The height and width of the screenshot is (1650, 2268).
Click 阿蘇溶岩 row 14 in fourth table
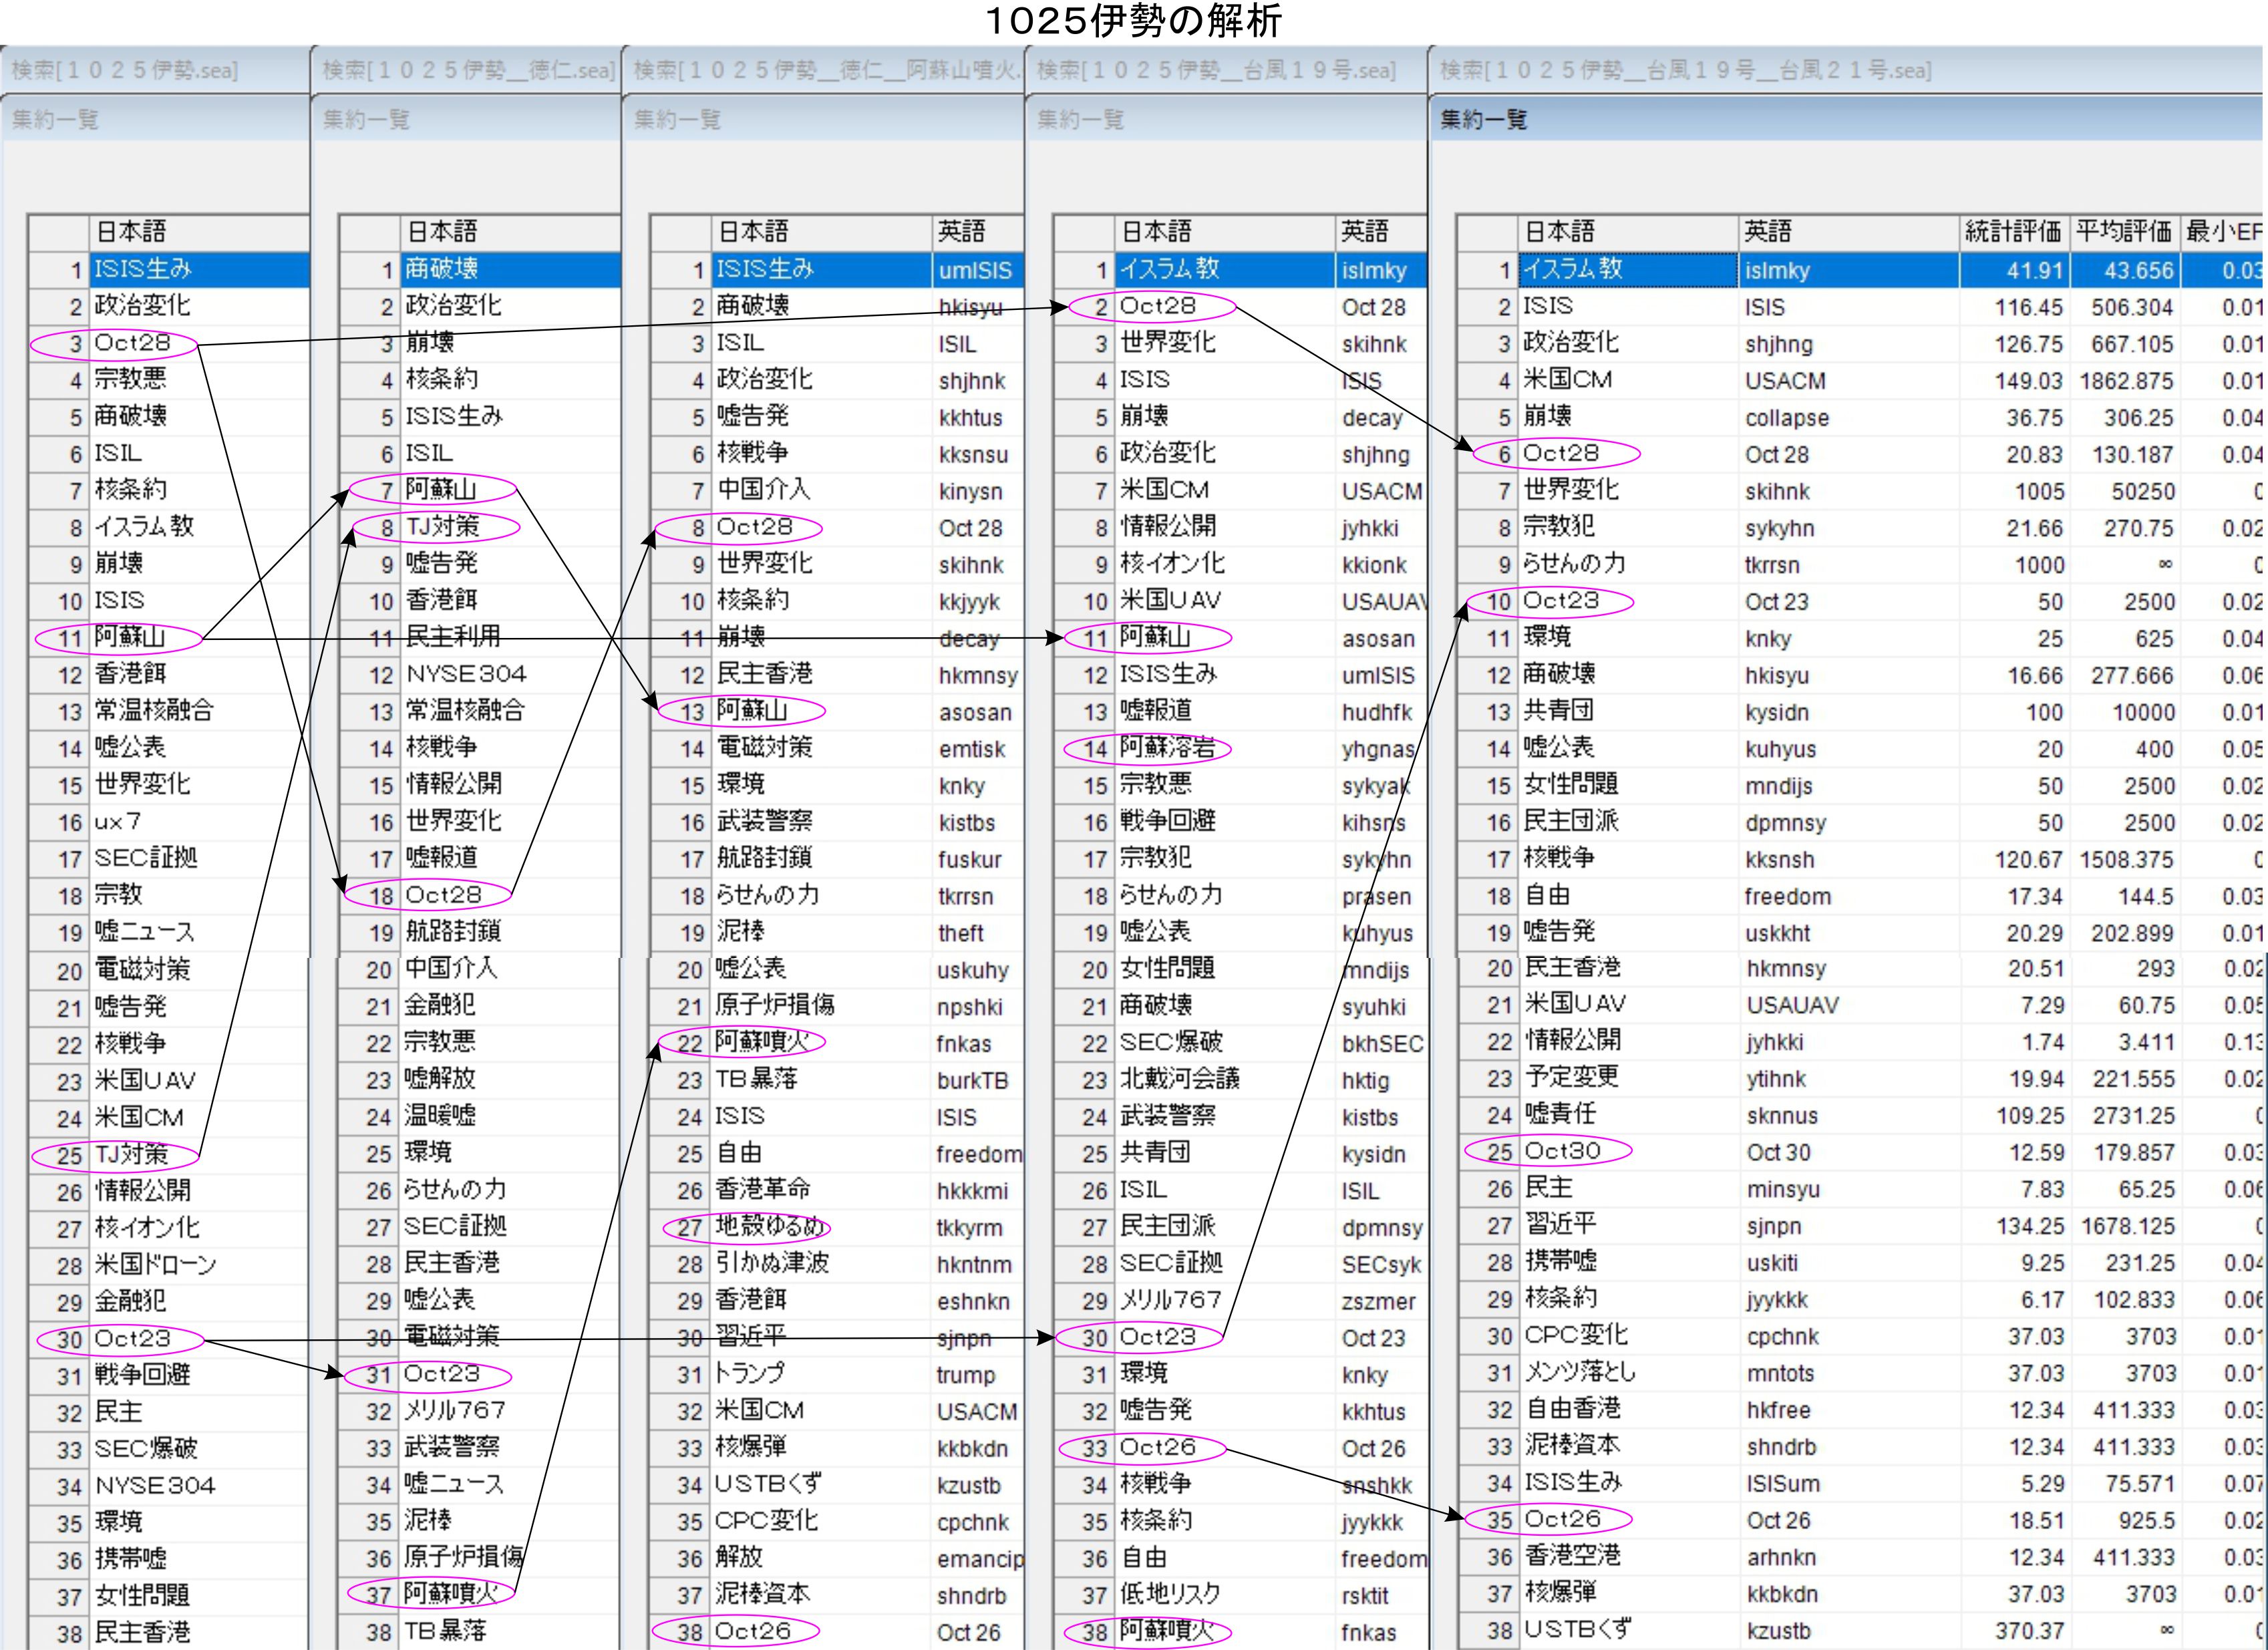click(x=1167, y=748)
